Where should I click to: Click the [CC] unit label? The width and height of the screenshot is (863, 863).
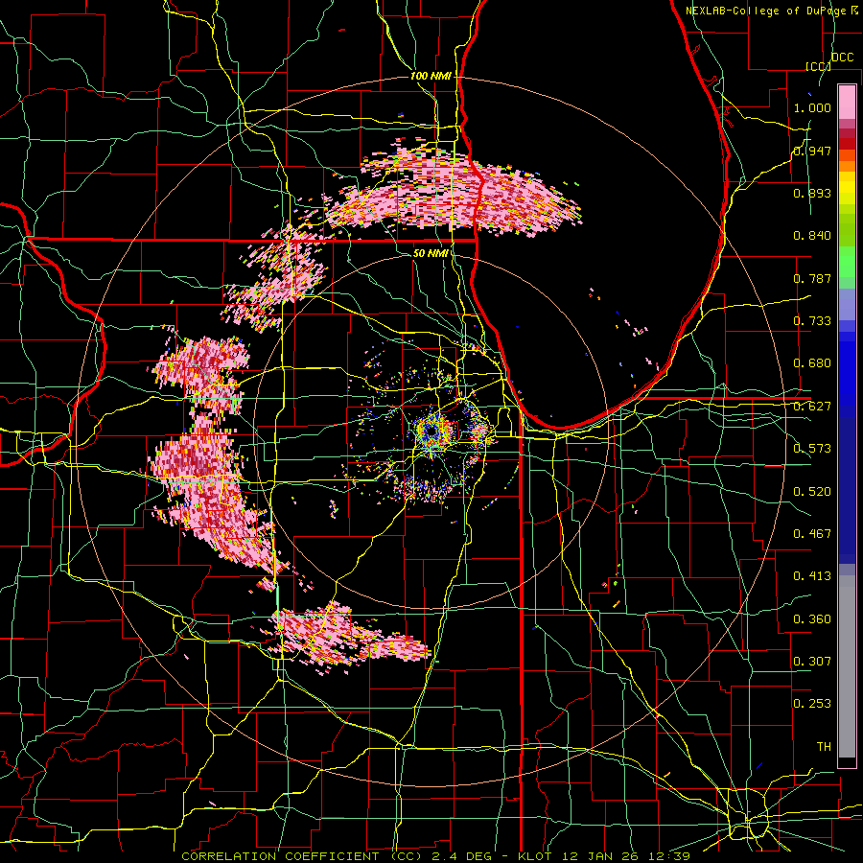click(x=818, y=66)
